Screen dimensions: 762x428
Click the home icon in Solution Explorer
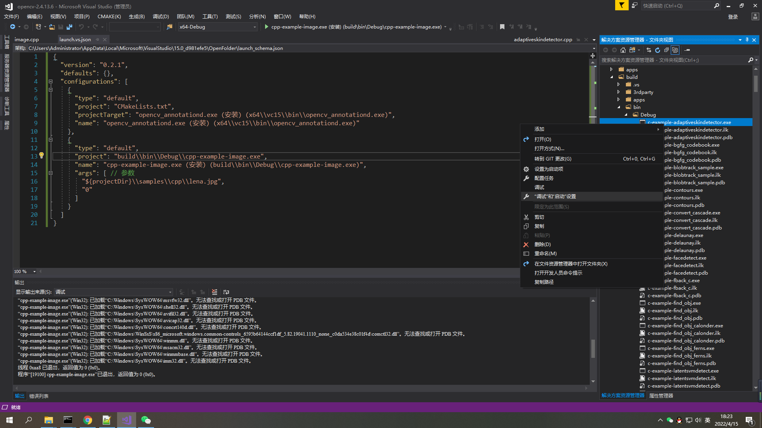coord(623,50)
